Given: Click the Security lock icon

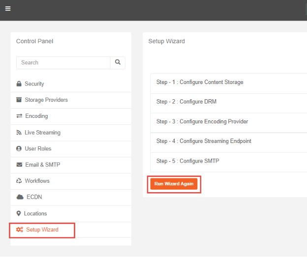Looking at the screenshot, I should (19, 84).
